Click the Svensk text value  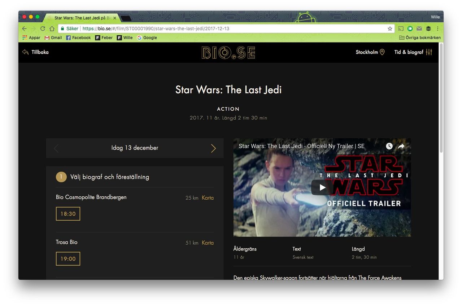tap(303, 257)
